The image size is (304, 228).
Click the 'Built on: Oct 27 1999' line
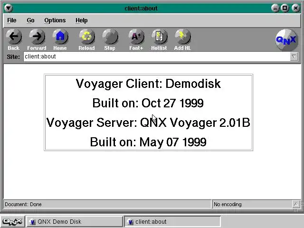[x=148, y=103]
